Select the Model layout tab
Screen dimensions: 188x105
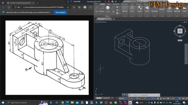[x=99, y=98]
